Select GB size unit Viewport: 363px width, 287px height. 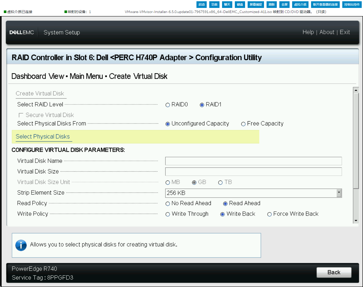tap(194, 183)
